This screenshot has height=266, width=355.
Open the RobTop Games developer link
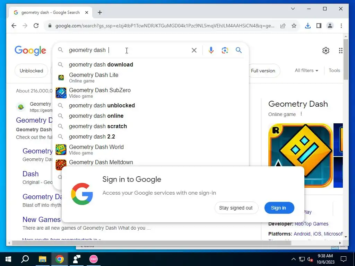311,224
